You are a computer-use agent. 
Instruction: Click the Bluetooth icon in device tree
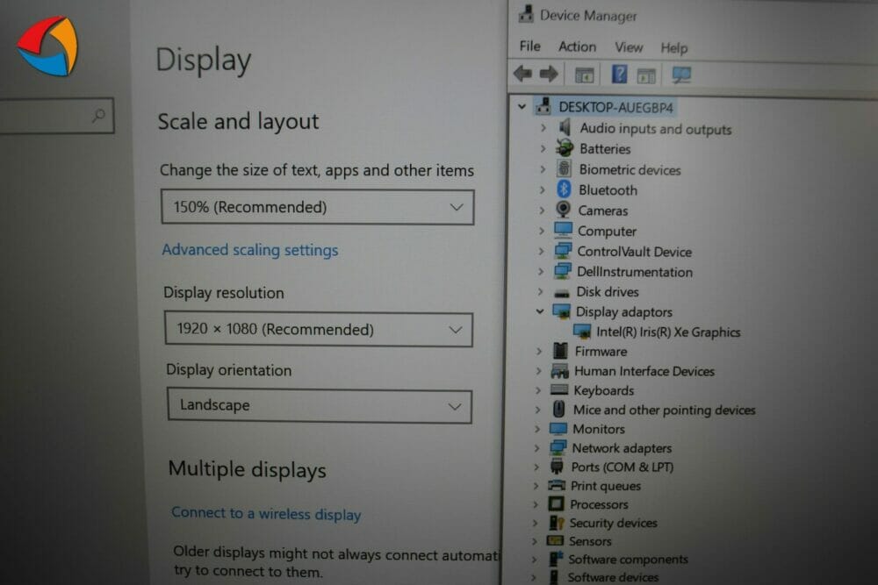(x=564, y=189)
